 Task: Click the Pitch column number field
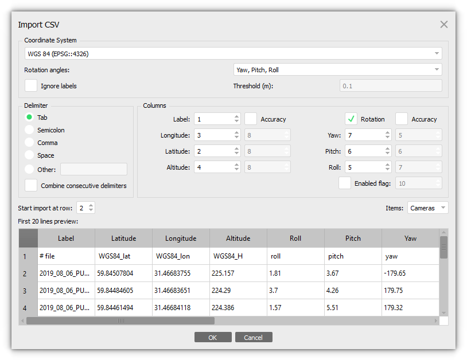(364, 151)
